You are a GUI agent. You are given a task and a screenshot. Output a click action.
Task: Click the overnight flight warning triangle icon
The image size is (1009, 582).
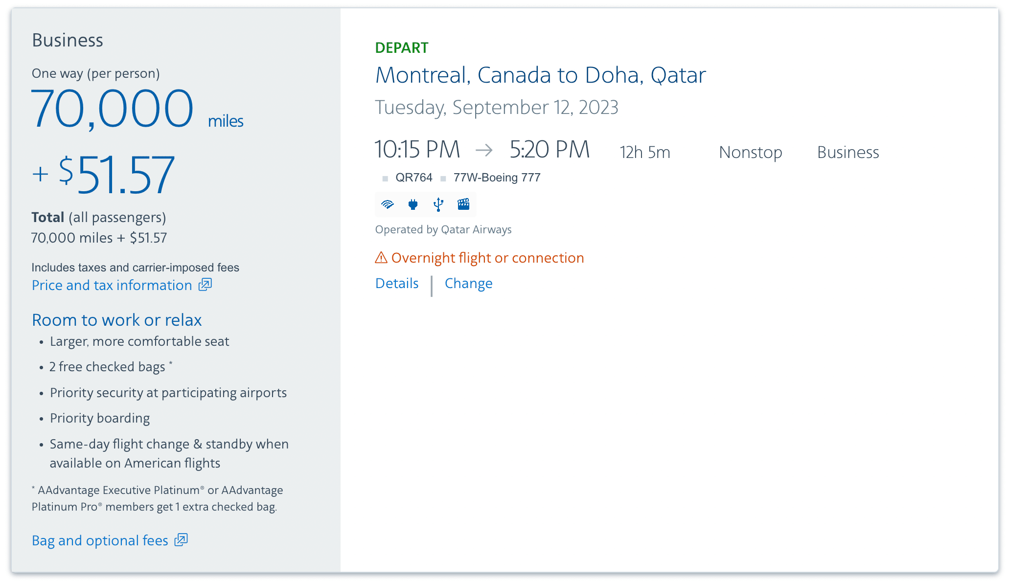[x=381, y=258]
